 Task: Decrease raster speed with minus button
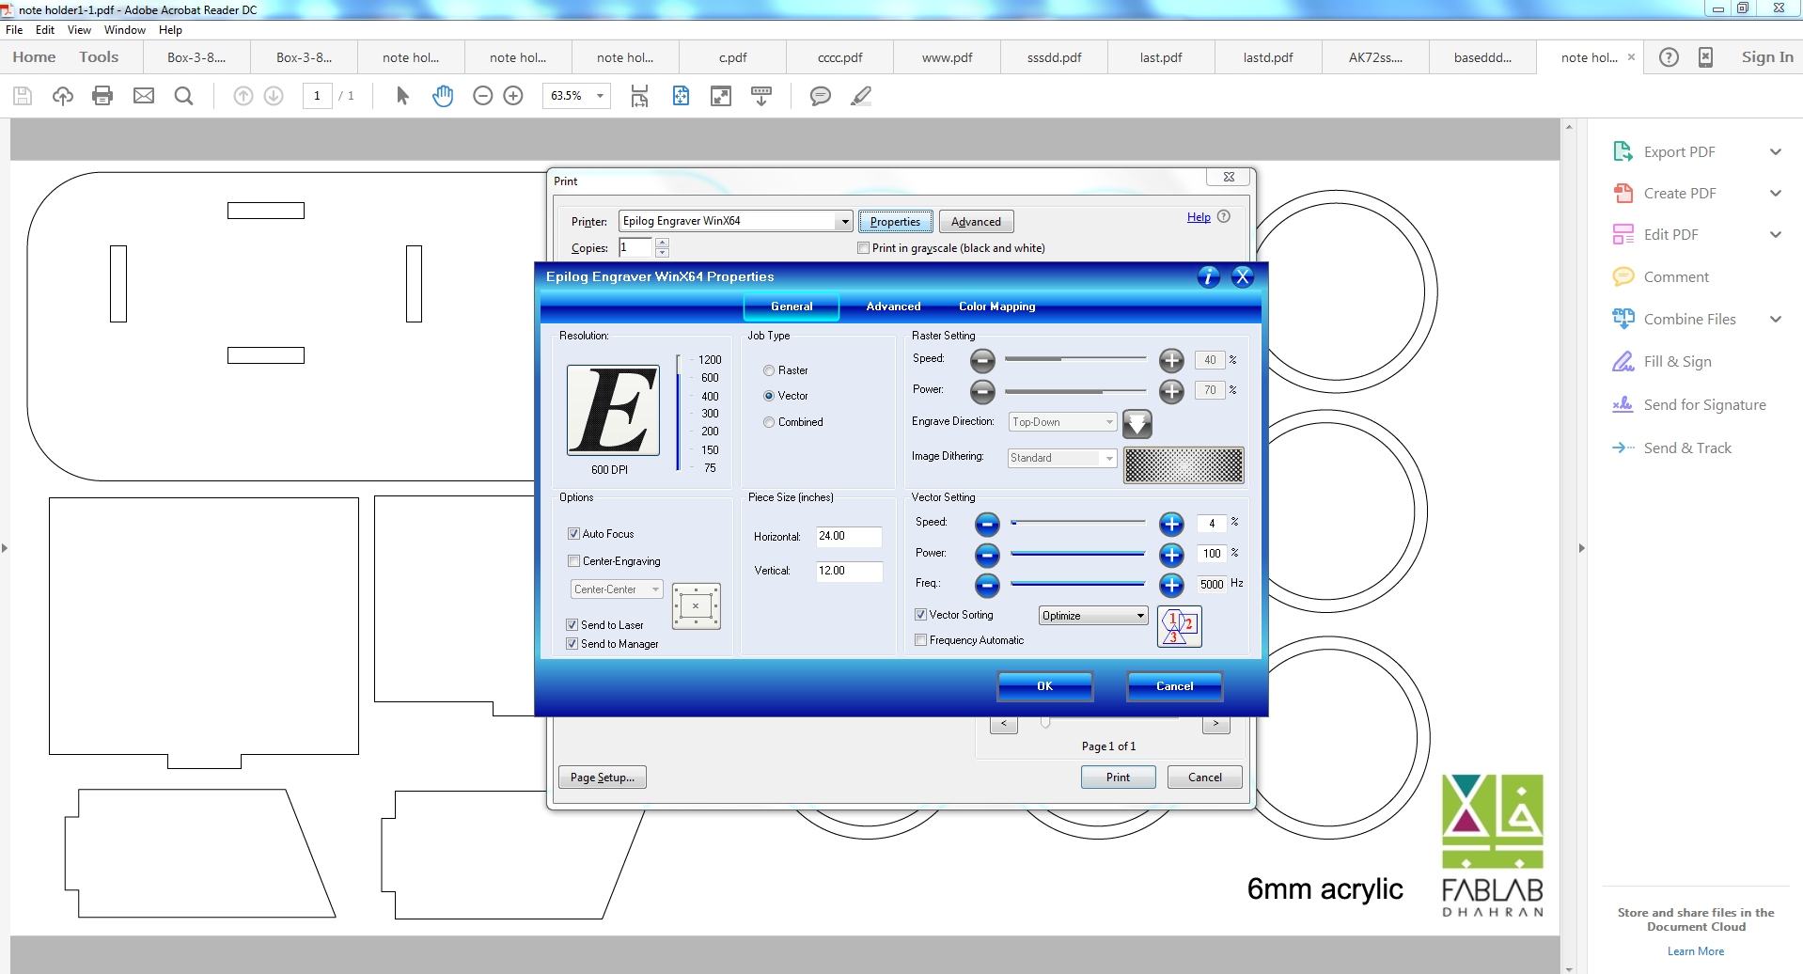pyautogui.click(x=982, y=360)
